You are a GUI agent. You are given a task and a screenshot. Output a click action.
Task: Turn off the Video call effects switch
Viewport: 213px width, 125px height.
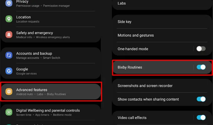(x=201, y=117)
